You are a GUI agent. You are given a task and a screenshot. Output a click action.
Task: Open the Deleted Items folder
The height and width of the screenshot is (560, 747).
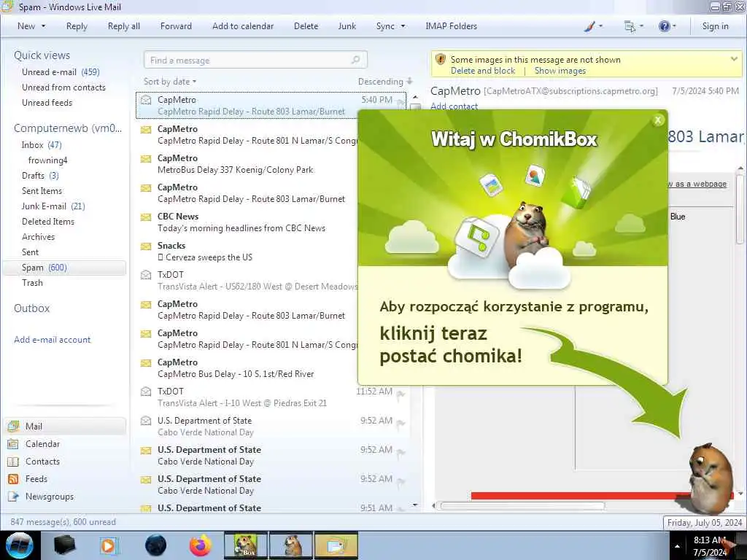click(x=47, y=222)
